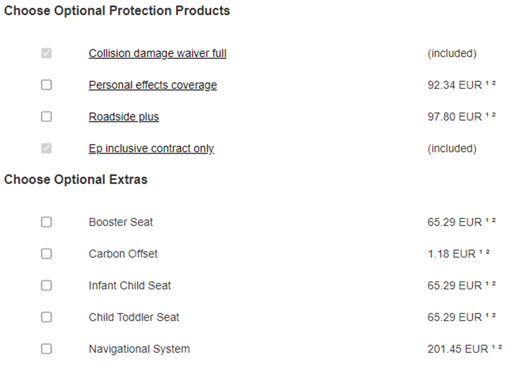Check the Infant Child Seat box
526x367 pixels.
[x=46, y=285]
